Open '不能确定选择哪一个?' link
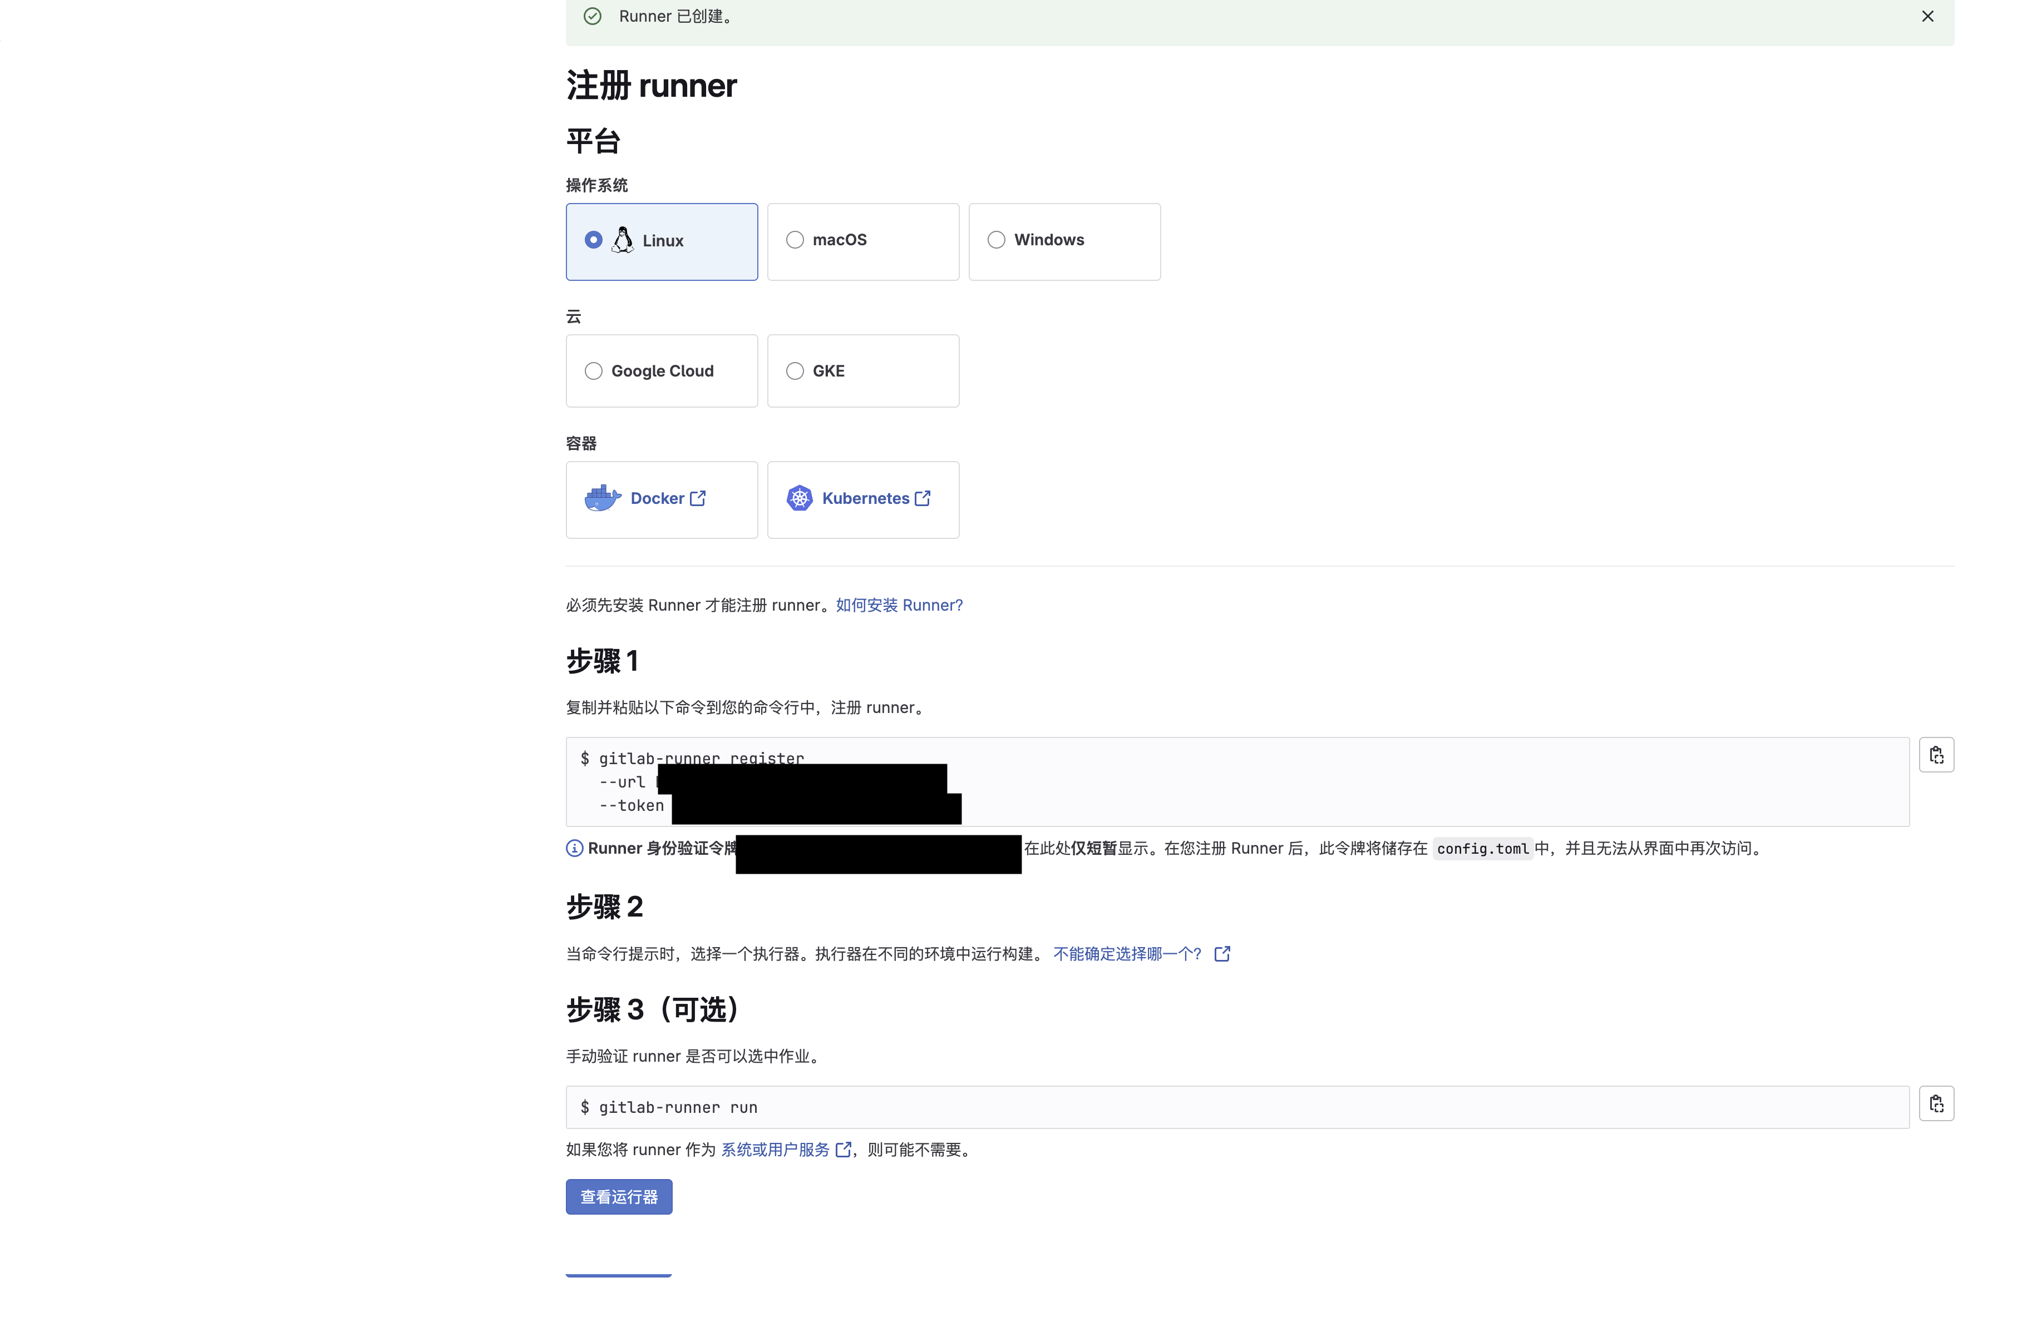 (x=1127, y=954)
